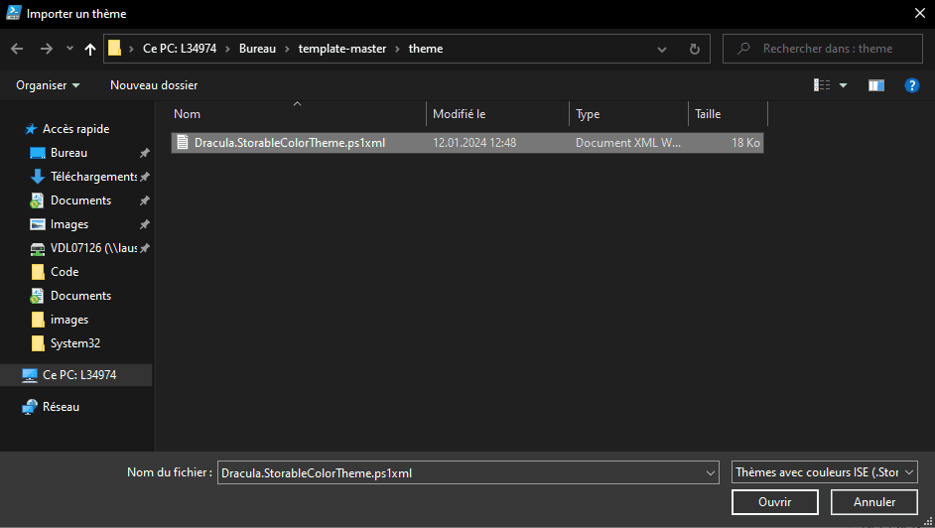The width and height of the screenshot is (935, 528).
Task: Expand the file type filter dropdown
Action: click(909, 472)
